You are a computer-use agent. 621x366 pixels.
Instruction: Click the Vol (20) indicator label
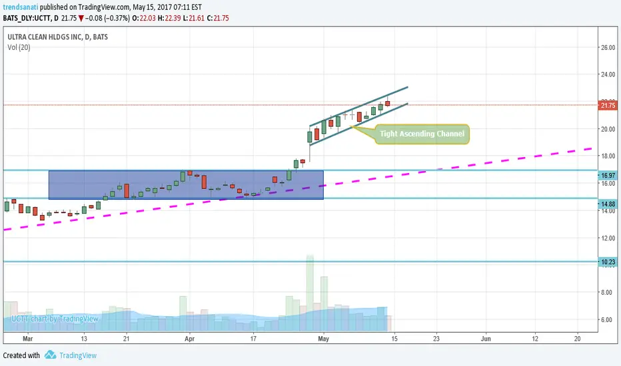point(19,47)
